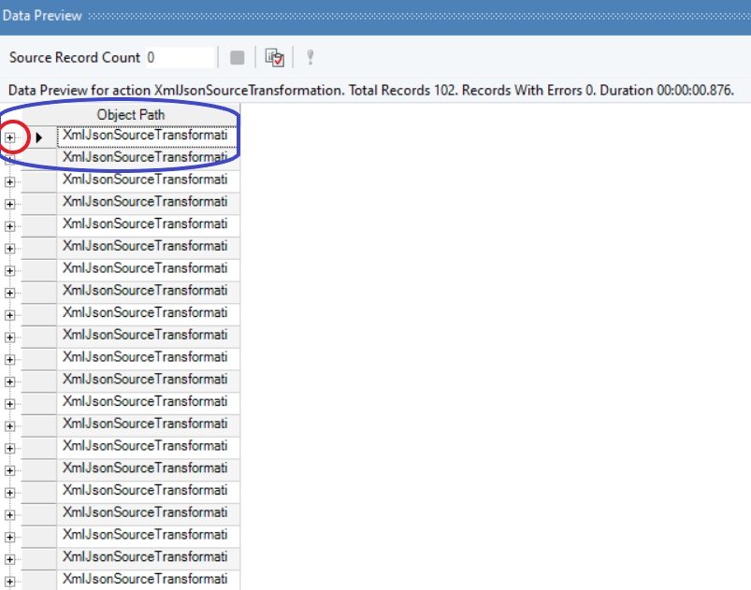This screenshot has height=590, width=751.
Task: Expand the fourth row's plus icon
Action: 9,204
